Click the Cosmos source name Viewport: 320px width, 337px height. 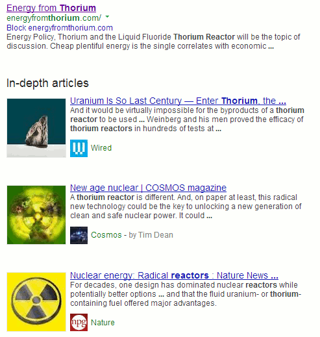point(106,235)
